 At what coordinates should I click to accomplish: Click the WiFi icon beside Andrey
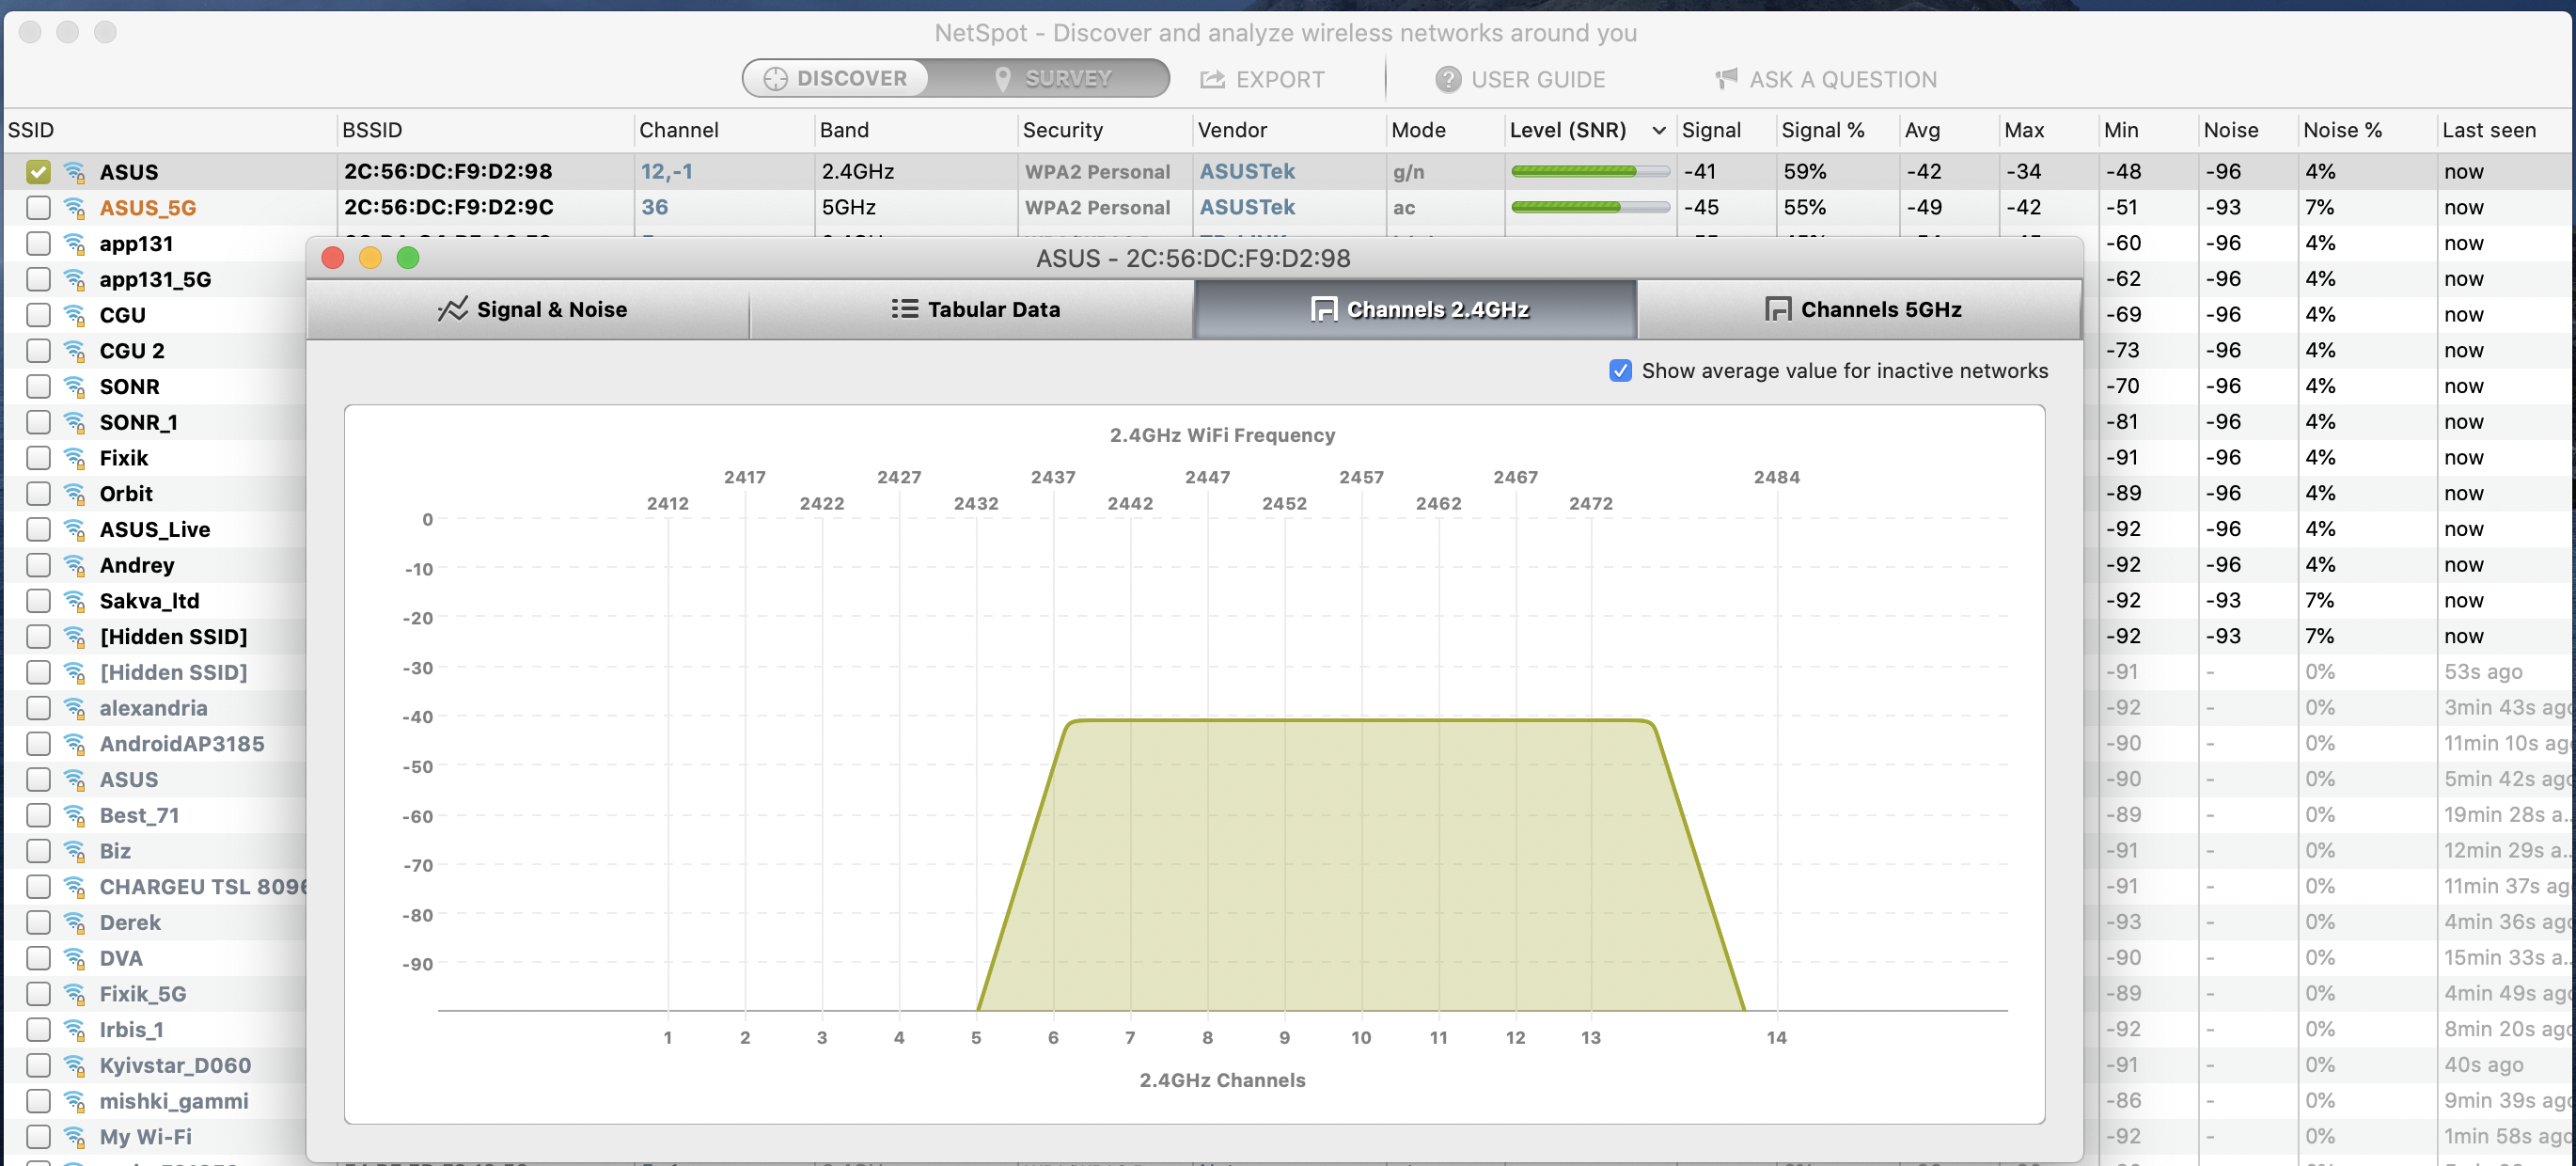click(74, 565)
